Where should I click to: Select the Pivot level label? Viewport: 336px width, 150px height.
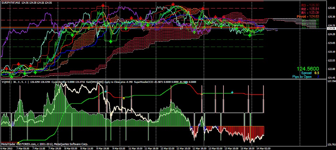coord(310,16)
